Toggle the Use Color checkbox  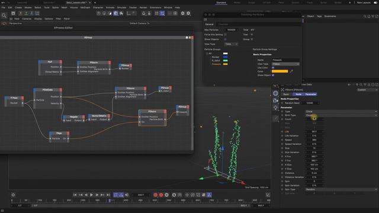(x=273, y=67)
